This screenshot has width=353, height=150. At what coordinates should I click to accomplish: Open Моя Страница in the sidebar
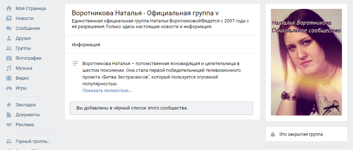(31, 9)
